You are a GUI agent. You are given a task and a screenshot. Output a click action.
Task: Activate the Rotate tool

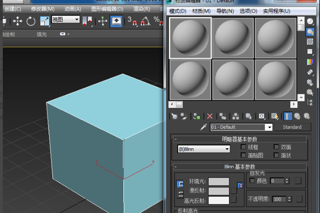click(x=30, y=21)
